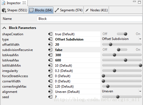Screen dimensions: 143x105
Task: Click source icon next to alignment
Action: click(x=50, y=91)
